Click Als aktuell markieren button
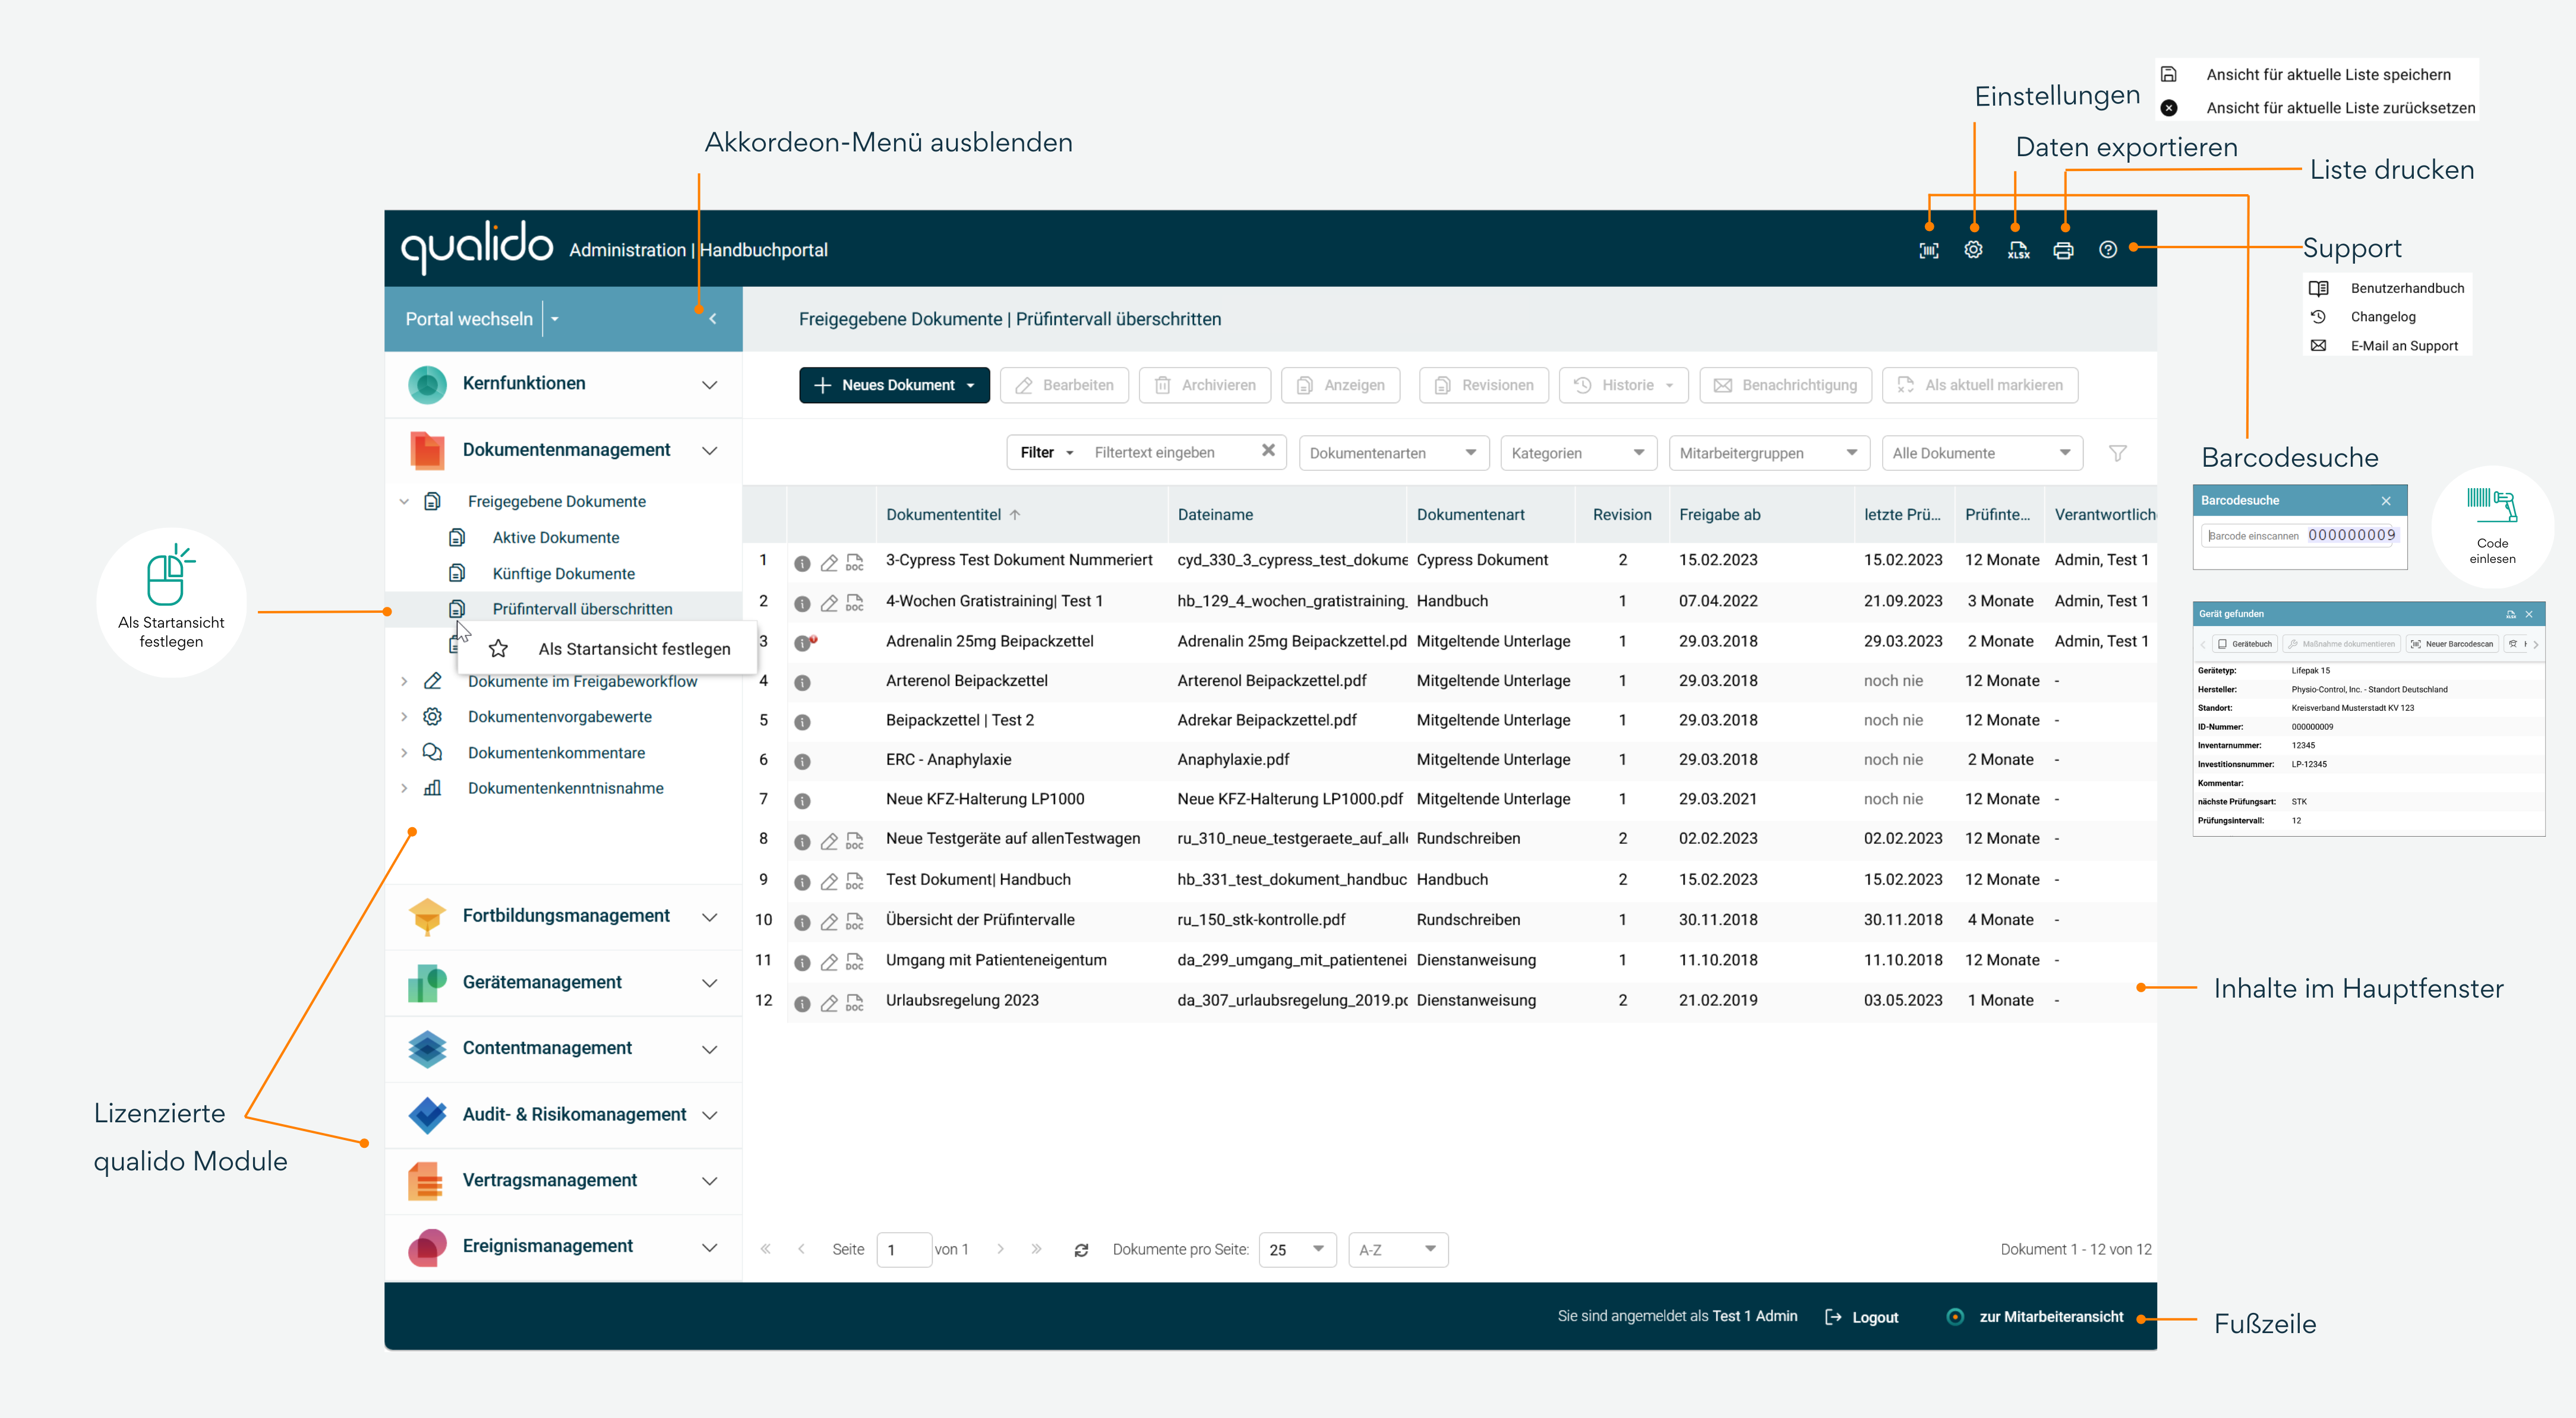2576x1418 pixels. click(1980, 386)
